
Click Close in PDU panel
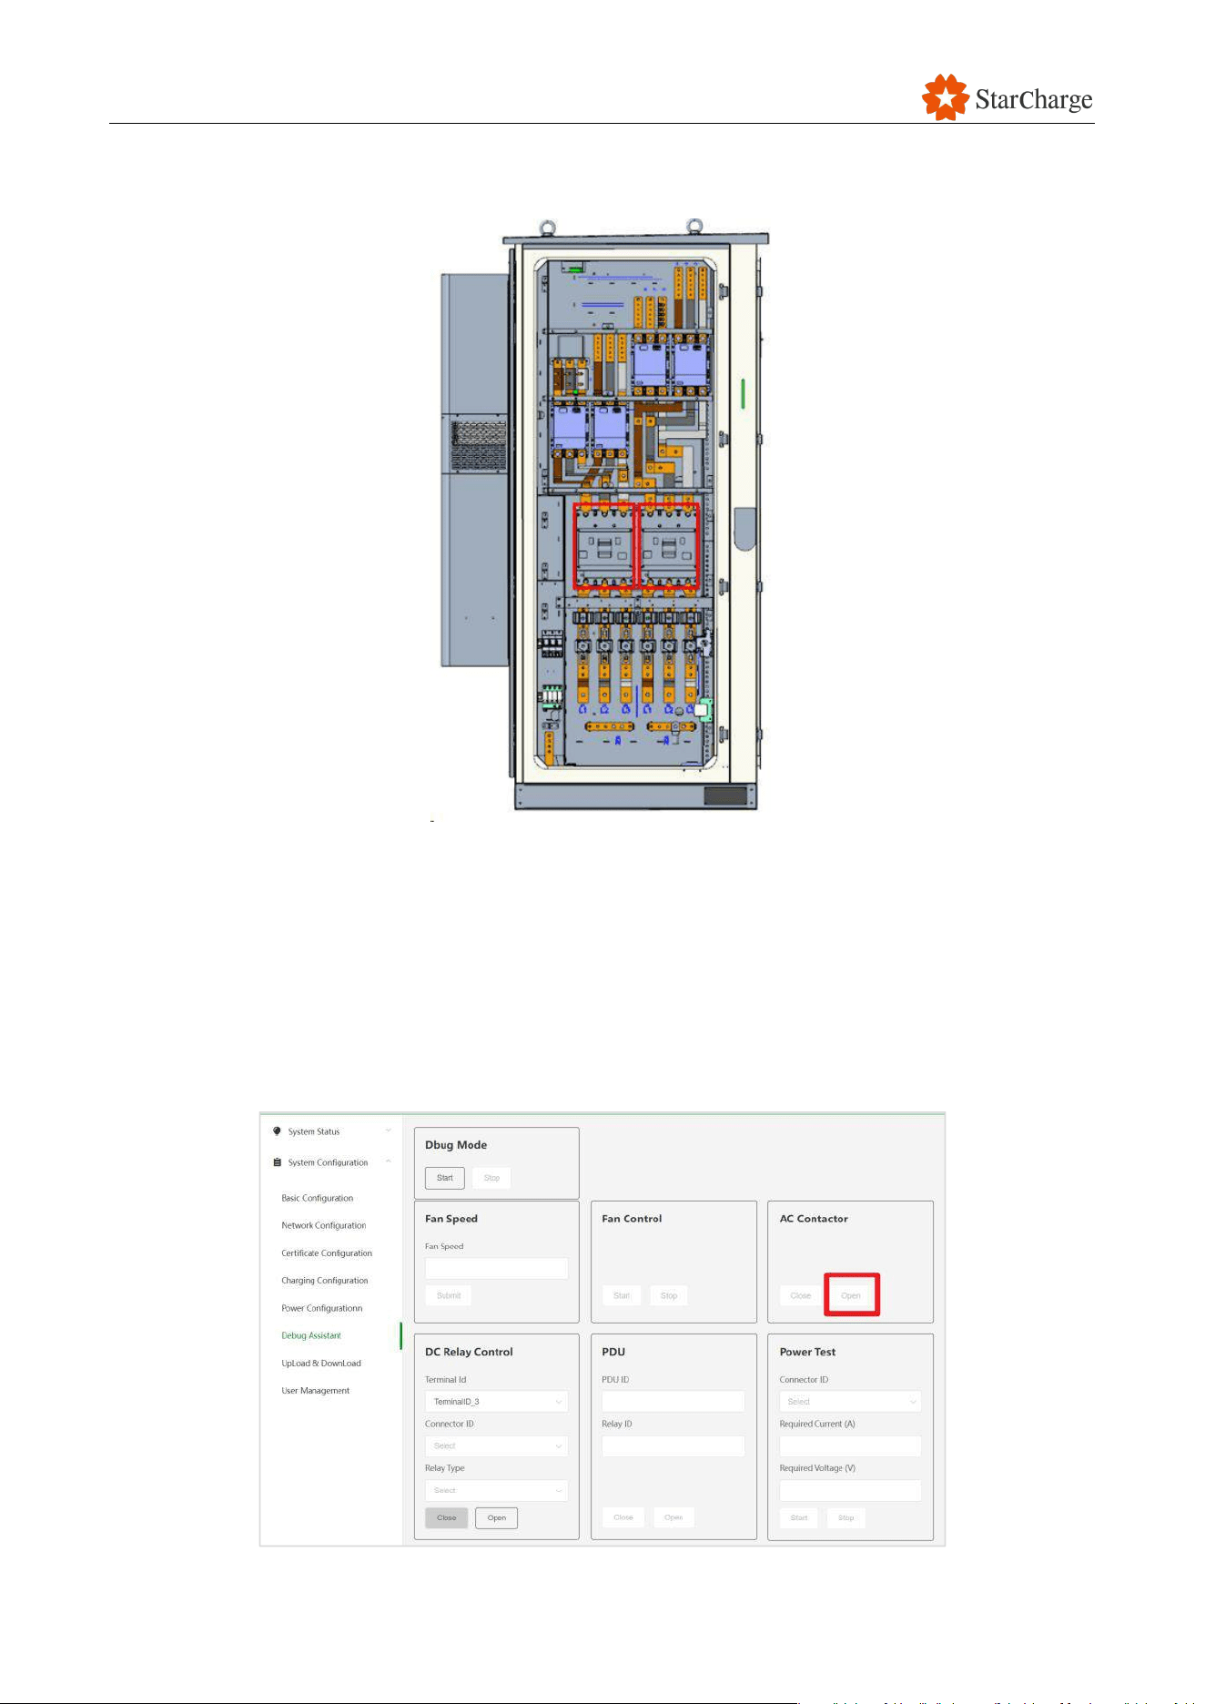click(623, 1517)
